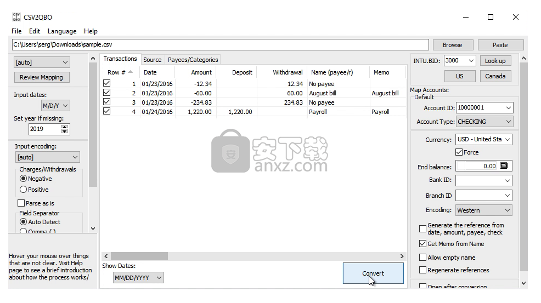Image resolution: width=541 pixels, height=303 pixels.
Task: Select the Canada button
Action: [x=495, y=76]
